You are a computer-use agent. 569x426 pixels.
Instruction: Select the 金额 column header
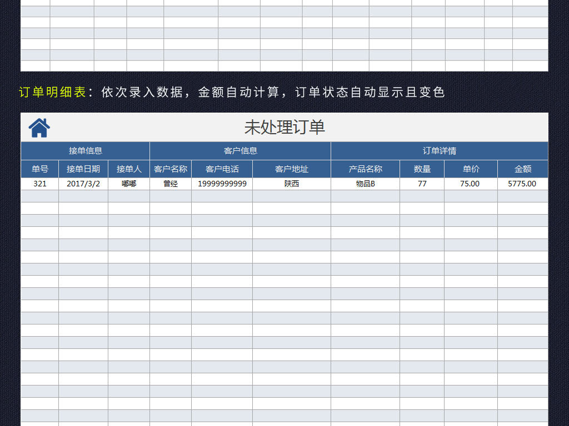point(522,169)
